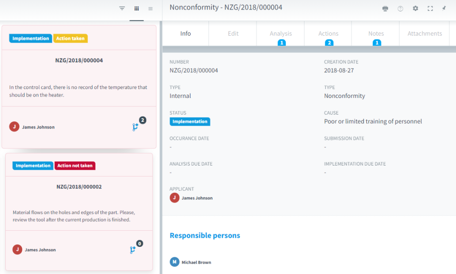
Task: Click the Action taken badge
Action: pos(70,39)
